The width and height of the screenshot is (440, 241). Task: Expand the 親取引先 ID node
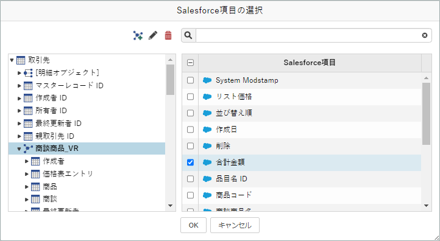point(20,136)
